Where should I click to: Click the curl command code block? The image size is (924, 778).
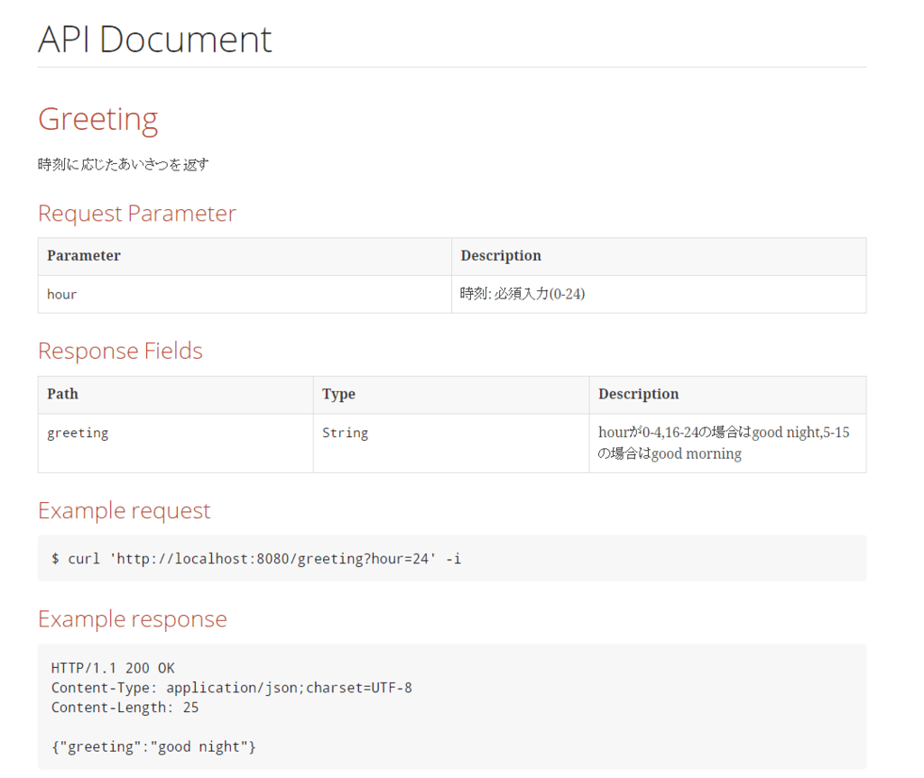point(256,559)
